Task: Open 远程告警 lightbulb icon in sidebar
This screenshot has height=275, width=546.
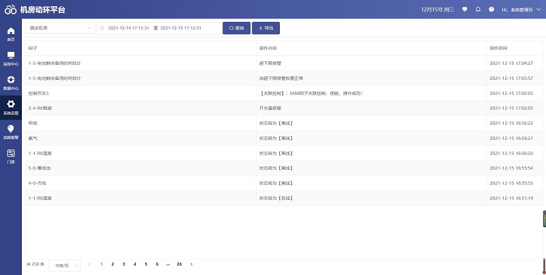Action: click(10, 131)
